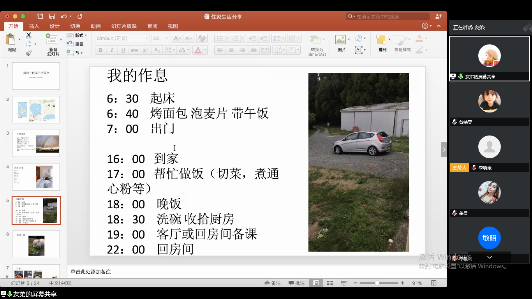Screen dimensions: 532x299
Task: Toggle the 备注 notes pane
Action: (273, 283)
